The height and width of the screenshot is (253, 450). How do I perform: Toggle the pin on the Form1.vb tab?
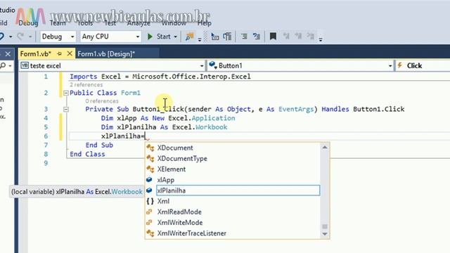tap(59, 53)
